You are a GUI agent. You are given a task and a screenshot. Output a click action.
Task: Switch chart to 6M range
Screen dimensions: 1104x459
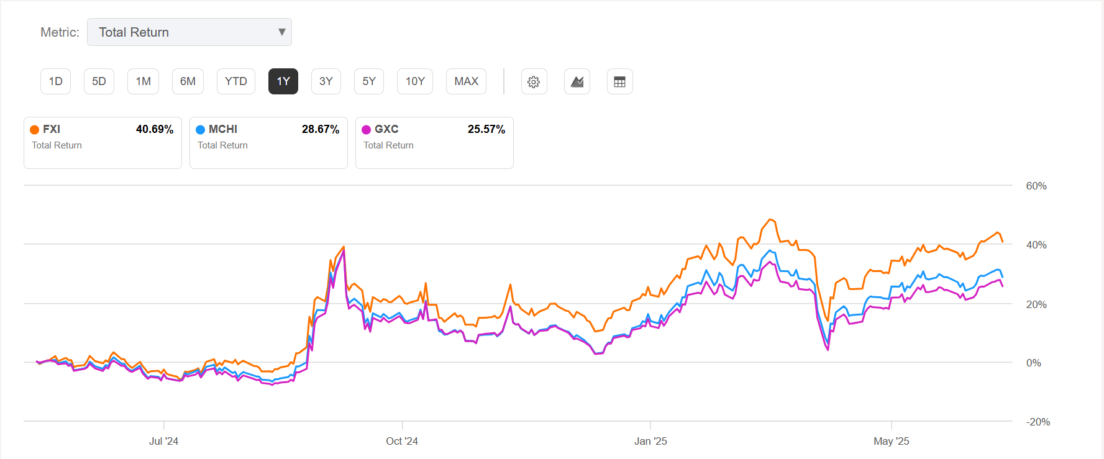tap(188, 81)
